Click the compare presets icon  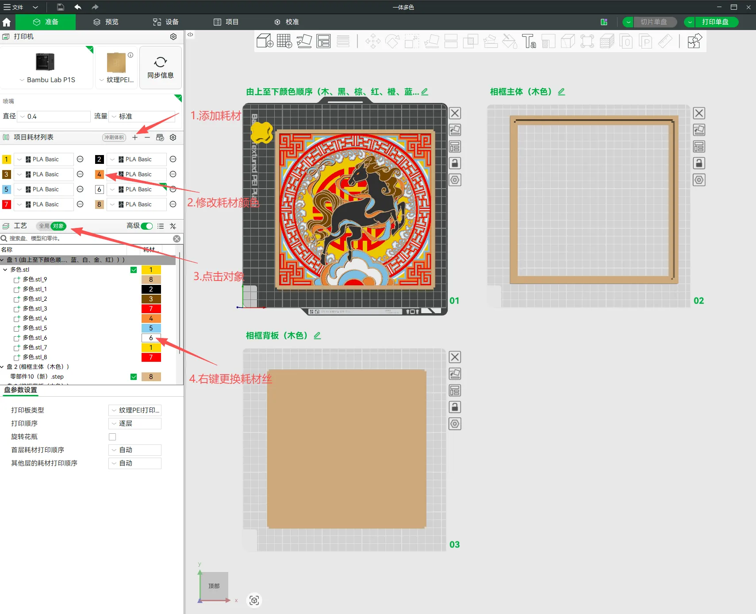(x=173, y=226)
